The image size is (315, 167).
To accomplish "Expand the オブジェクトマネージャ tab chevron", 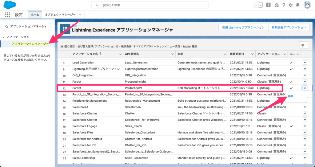I will pos(80,15).
